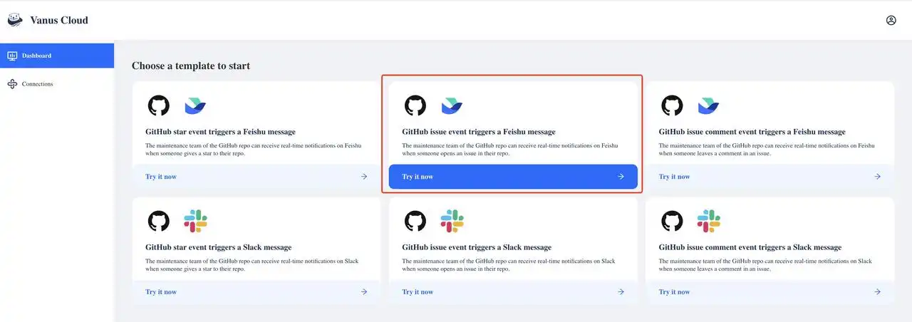This screenshot has width=912, height=322.
Task: Click the Dashboard monitor icon in sidebar
Action: click(12, 56)
